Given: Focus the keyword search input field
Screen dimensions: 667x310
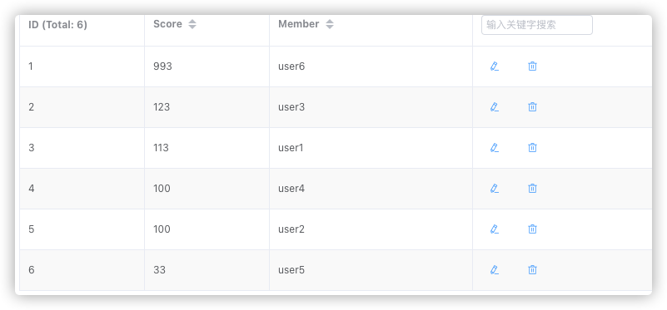Looking at the screenshot, I should (x=537, y=25).
